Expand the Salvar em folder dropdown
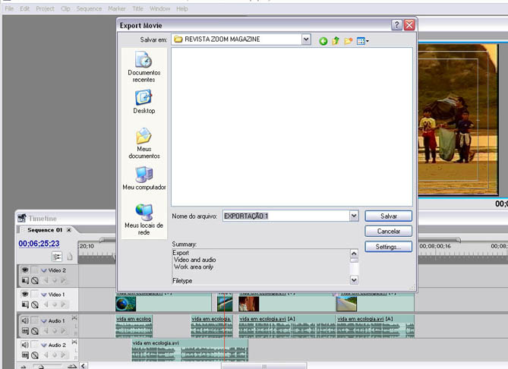508x369 pixels. (x=306, y=39)
